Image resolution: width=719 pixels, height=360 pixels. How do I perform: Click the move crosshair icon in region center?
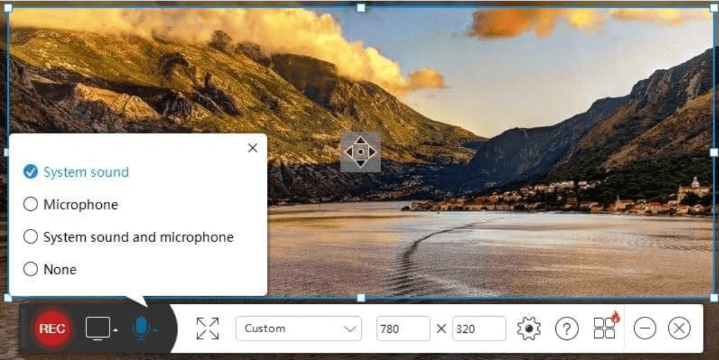(360, 152)
